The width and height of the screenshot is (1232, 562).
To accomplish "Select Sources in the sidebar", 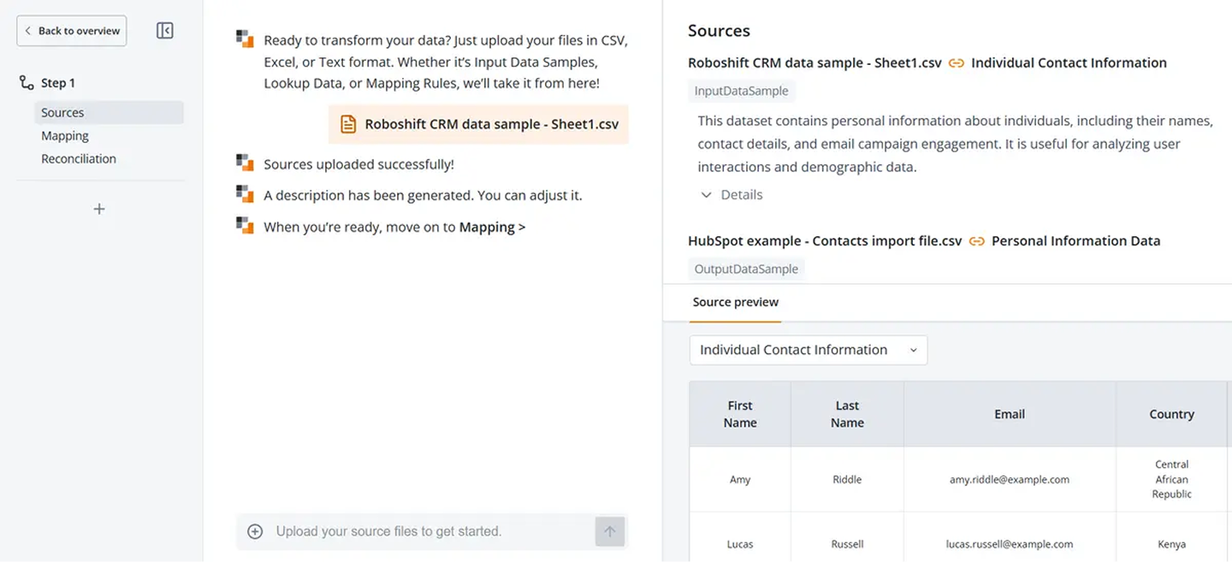I will [62, 113].
